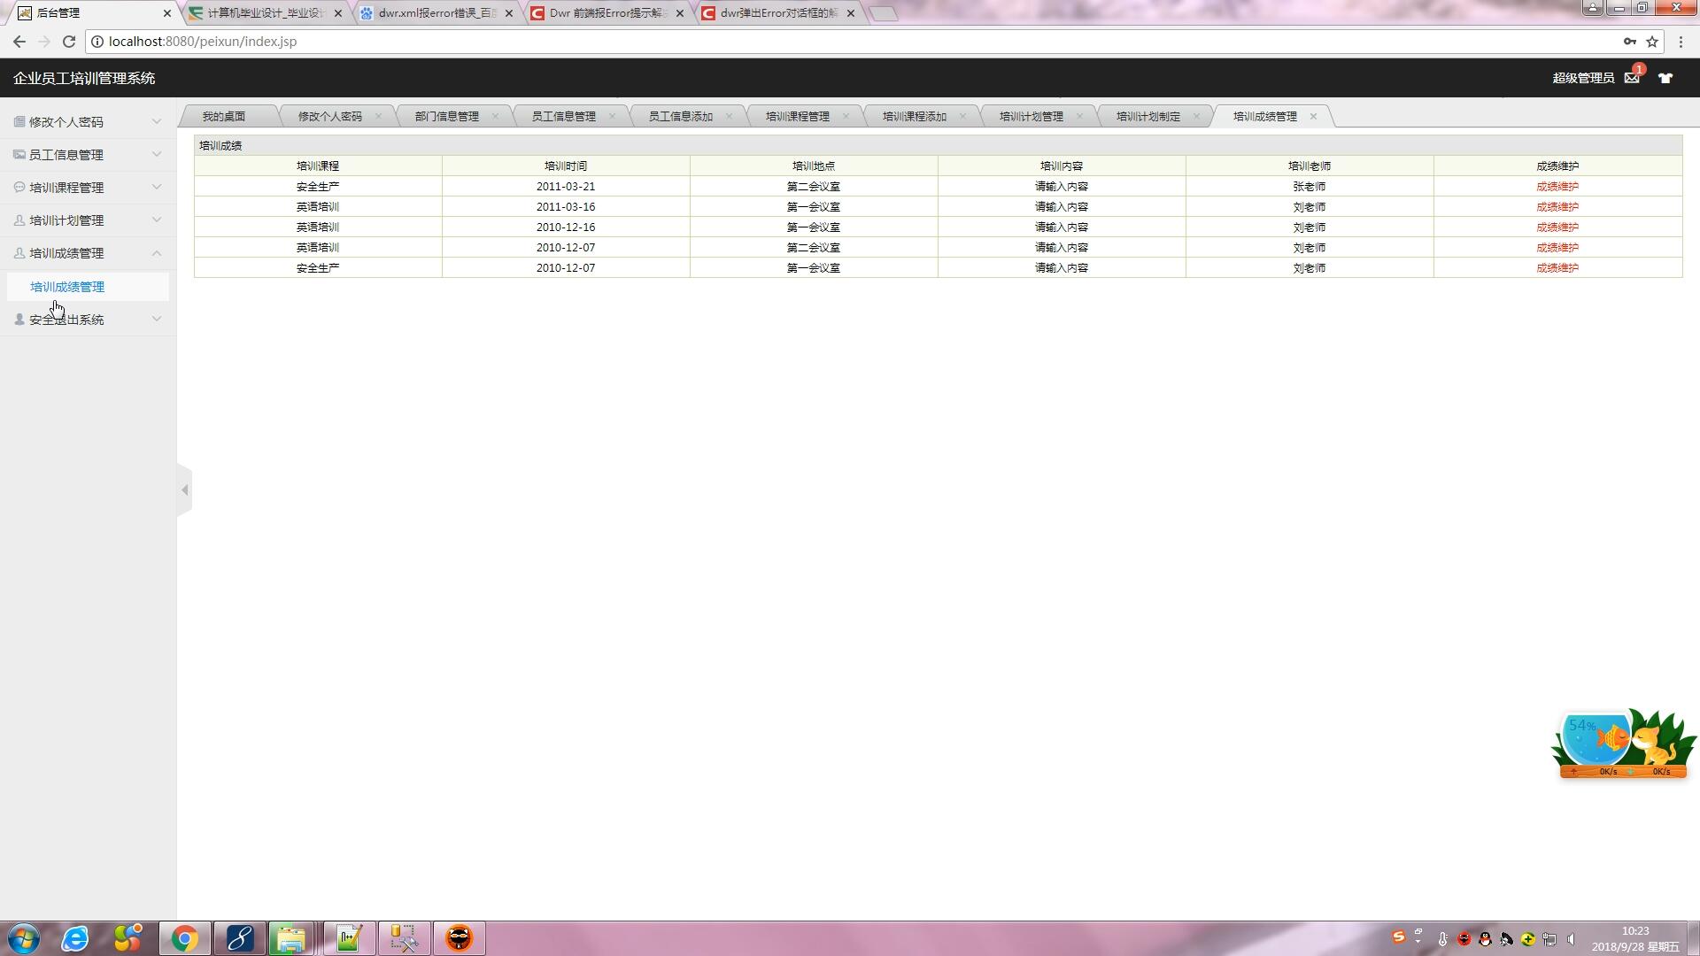Click the sidebar collapse arrow handle
This screenshot has height=956, width=1700.
184,490
